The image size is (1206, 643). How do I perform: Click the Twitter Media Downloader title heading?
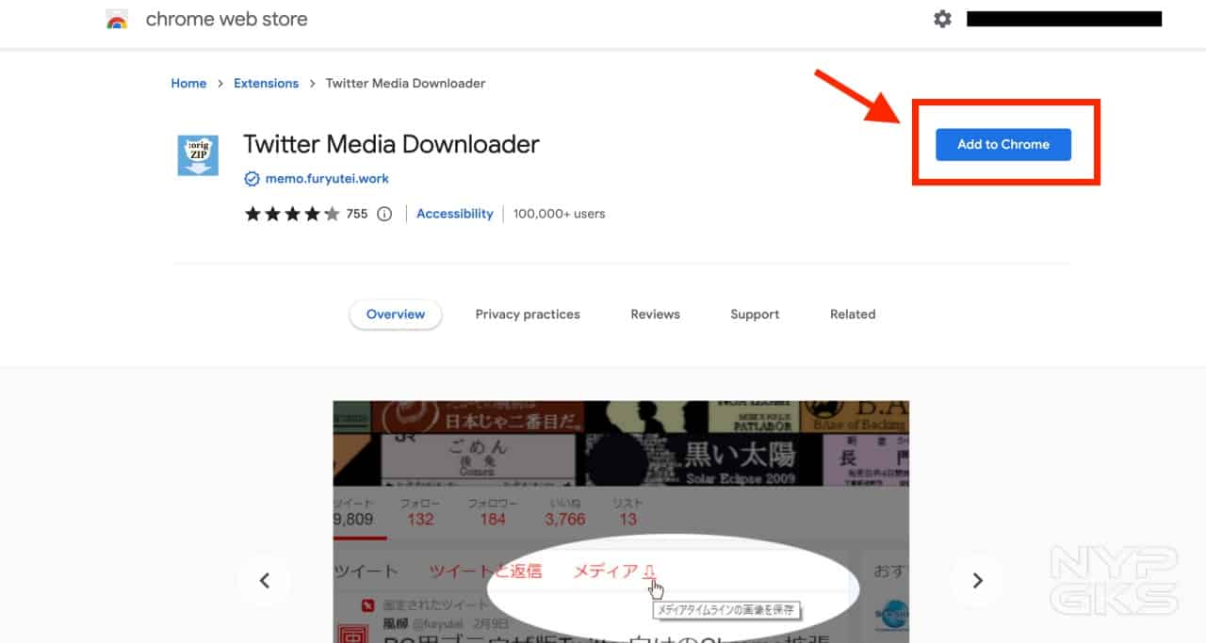click(x=391, y=144)
